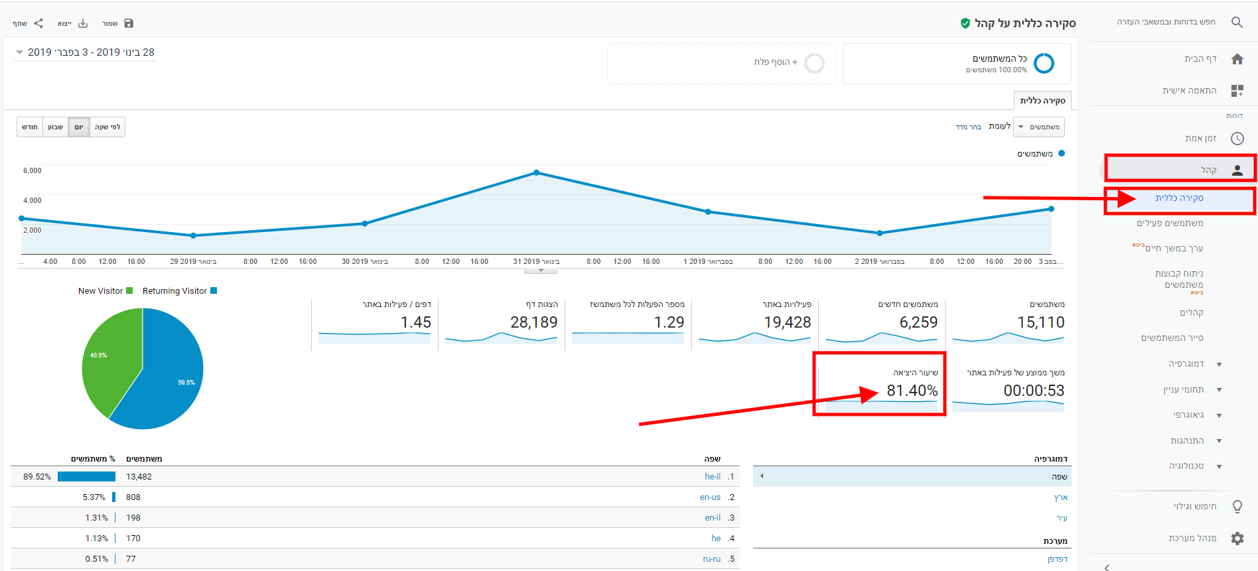Image resolution: width=1258 pixels, height=571 pixels.
Task: Click the Discover lightbulb icon
Action: coord(1237,506)
